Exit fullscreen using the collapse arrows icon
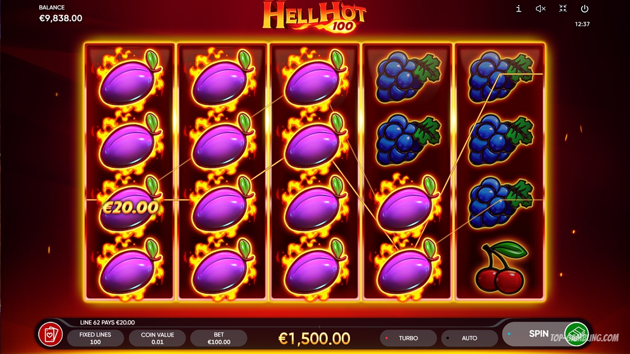The image size is (630, 354). 563,8
